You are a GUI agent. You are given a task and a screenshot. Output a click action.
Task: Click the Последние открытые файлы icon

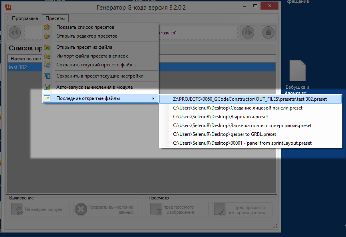pyautogui.click(x=47, y=98)
